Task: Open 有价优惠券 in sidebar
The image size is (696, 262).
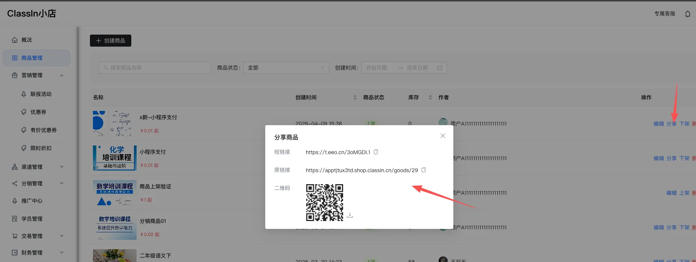Action: point(43,130)
